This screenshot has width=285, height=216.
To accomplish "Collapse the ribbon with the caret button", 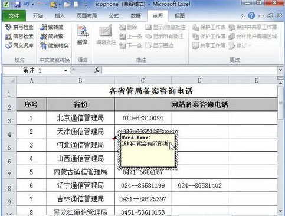I will pos(243,16).
